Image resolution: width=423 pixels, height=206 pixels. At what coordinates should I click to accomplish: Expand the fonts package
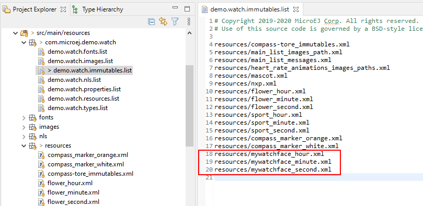pyautogui.click(x=24, y=117)
